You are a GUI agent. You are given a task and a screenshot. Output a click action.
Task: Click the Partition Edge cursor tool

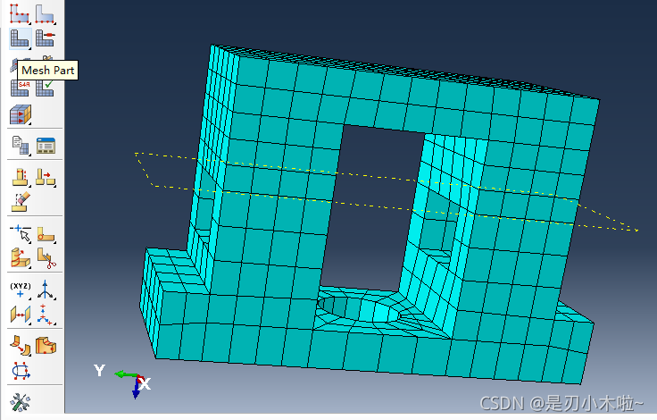[20, 233]
